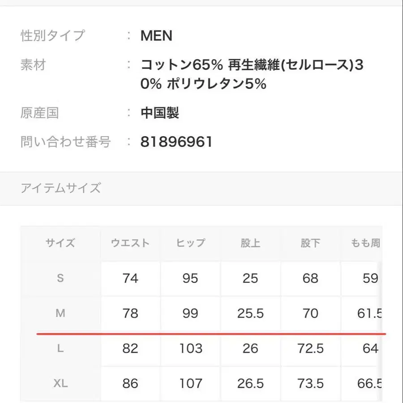Click waist value 78 in M row

(130, 313)
